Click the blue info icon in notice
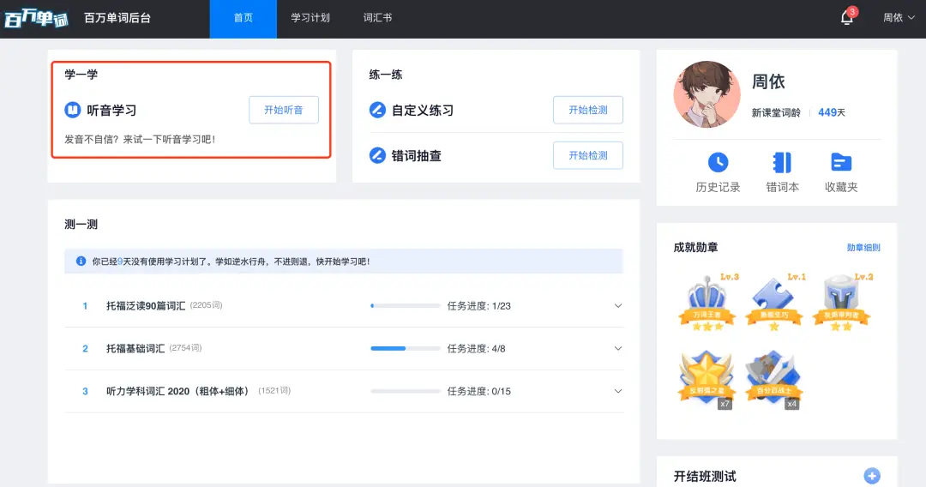Viewport: 926px width, 487px height. point(81,261)
